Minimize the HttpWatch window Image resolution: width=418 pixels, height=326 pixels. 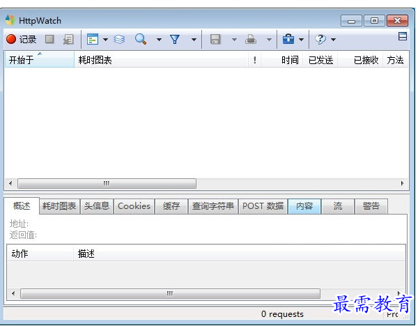click(351, 21)
